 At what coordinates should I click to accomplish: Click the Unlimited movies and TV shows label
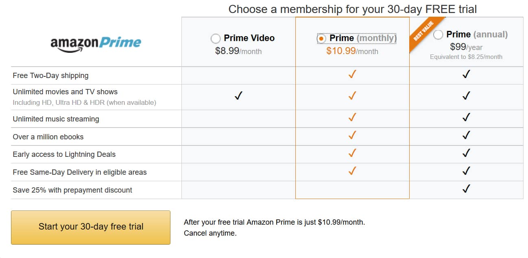point(65,92)
